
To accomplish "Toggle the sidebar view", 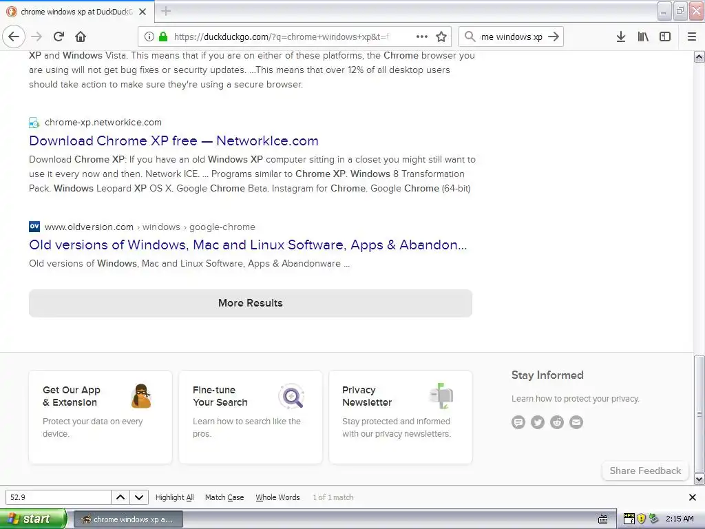I will click(665, 37).
